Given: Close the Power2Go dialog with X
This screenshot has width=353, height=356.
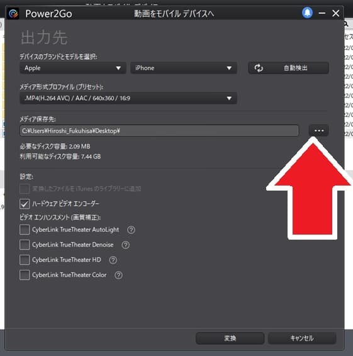Looking at the screenshot, I should [336, 13].
